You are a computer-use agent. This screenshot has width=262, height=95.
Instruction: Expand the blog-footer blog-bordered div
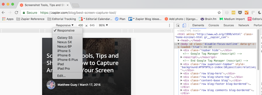182,84
